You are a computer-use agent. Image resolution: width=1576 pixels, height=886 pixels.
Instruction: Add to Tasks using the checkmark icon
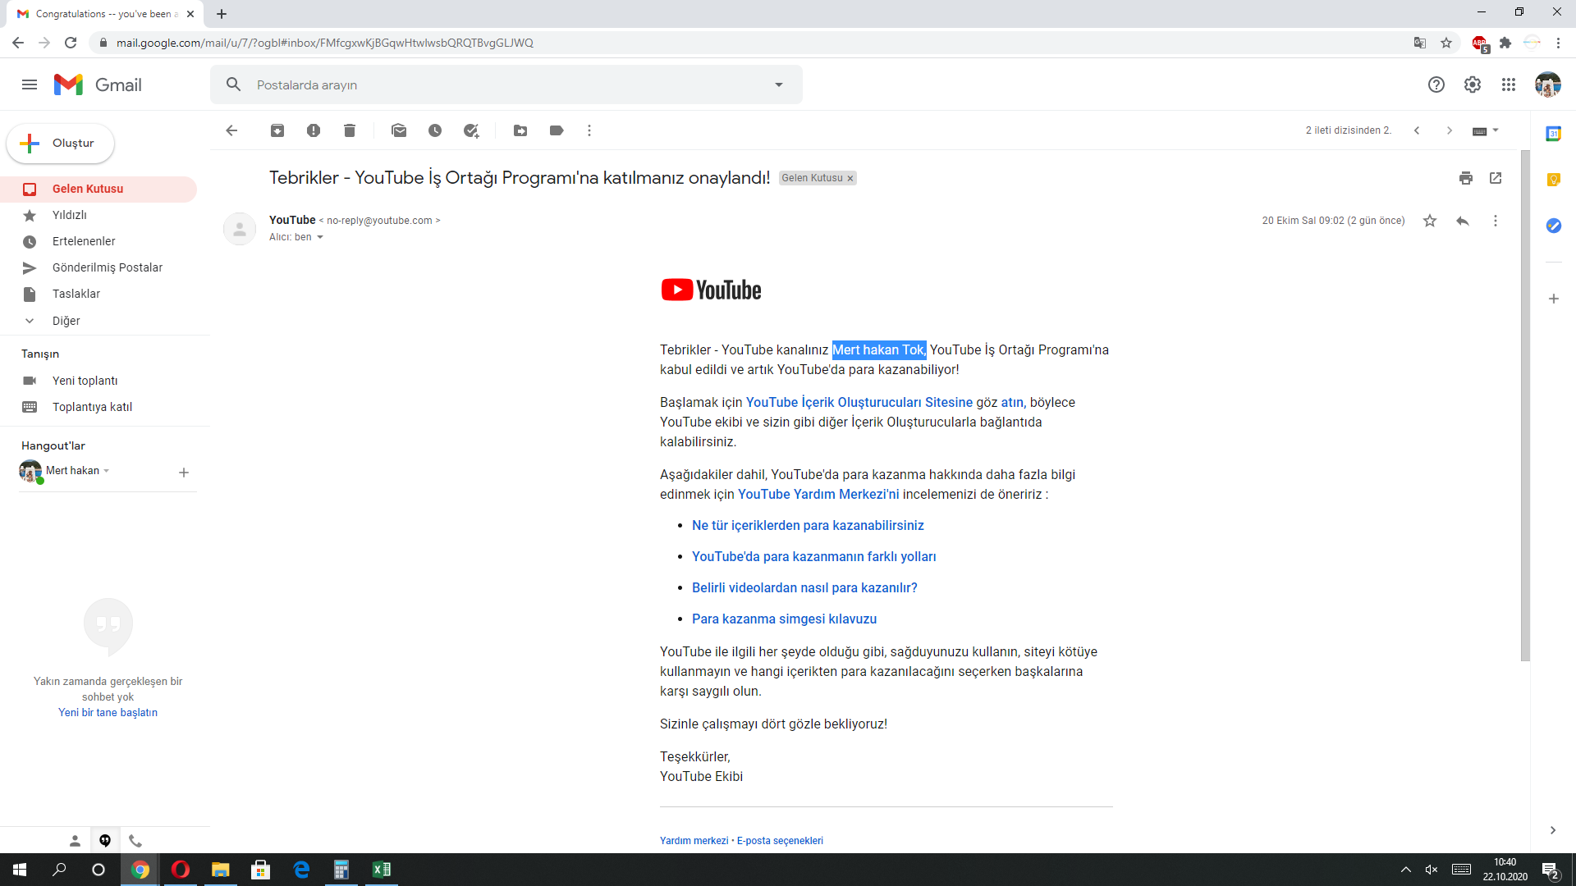471,130
